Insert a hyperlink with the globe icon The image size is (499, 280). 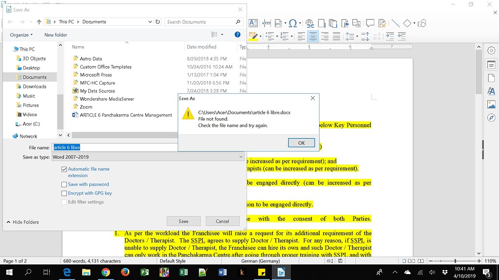309,23
